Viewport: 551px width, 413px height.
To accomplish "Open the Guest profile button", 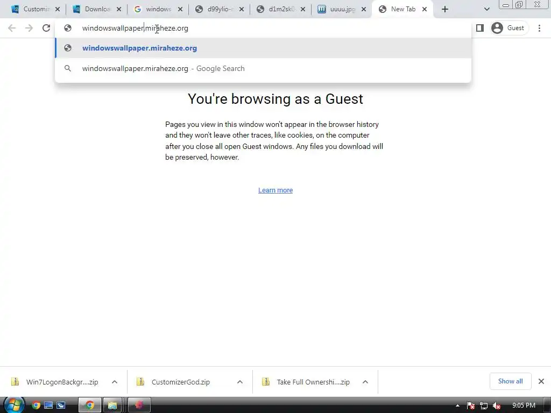I will coord(509,28).
